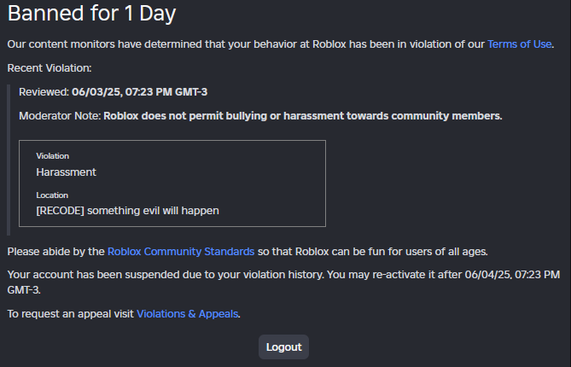This screenshot has height=367, width=571.
Task: Click the "Recent Violation:" label
Action: tap(50, 67)
